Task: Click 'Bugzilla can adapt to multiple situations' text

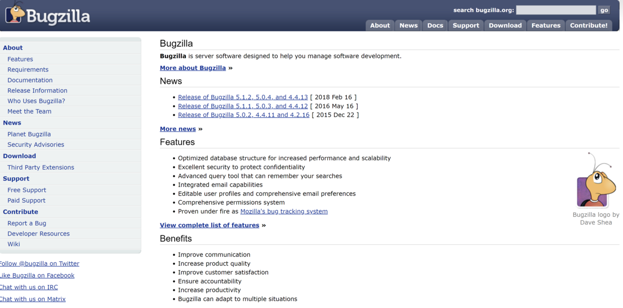Action: pos(238,299)
